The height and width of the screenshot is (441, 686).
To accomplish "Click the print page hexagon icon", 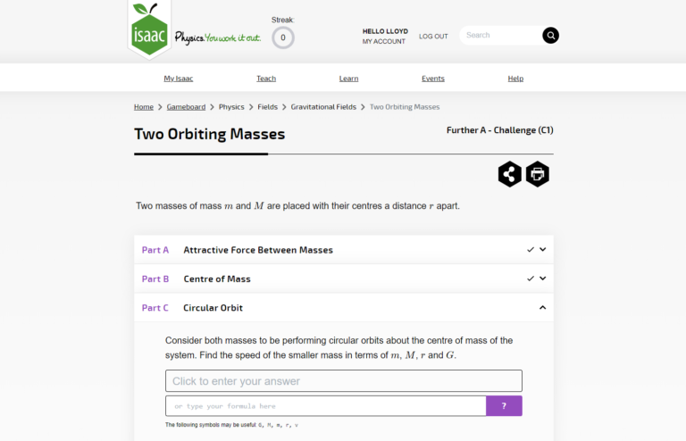I will coord(537,174).
